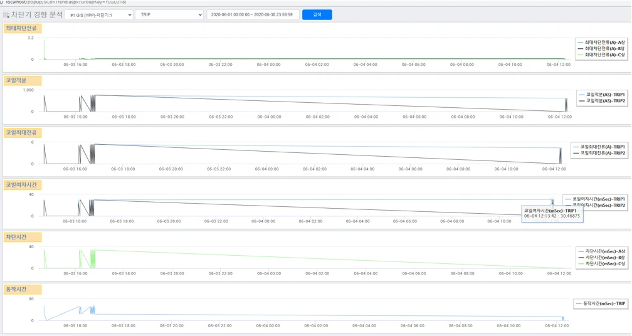Viewport: 632px width, 336px height.
Task: Click 06-03 22:00 label on 코일적분 chart
Action: tap(221, 117)
